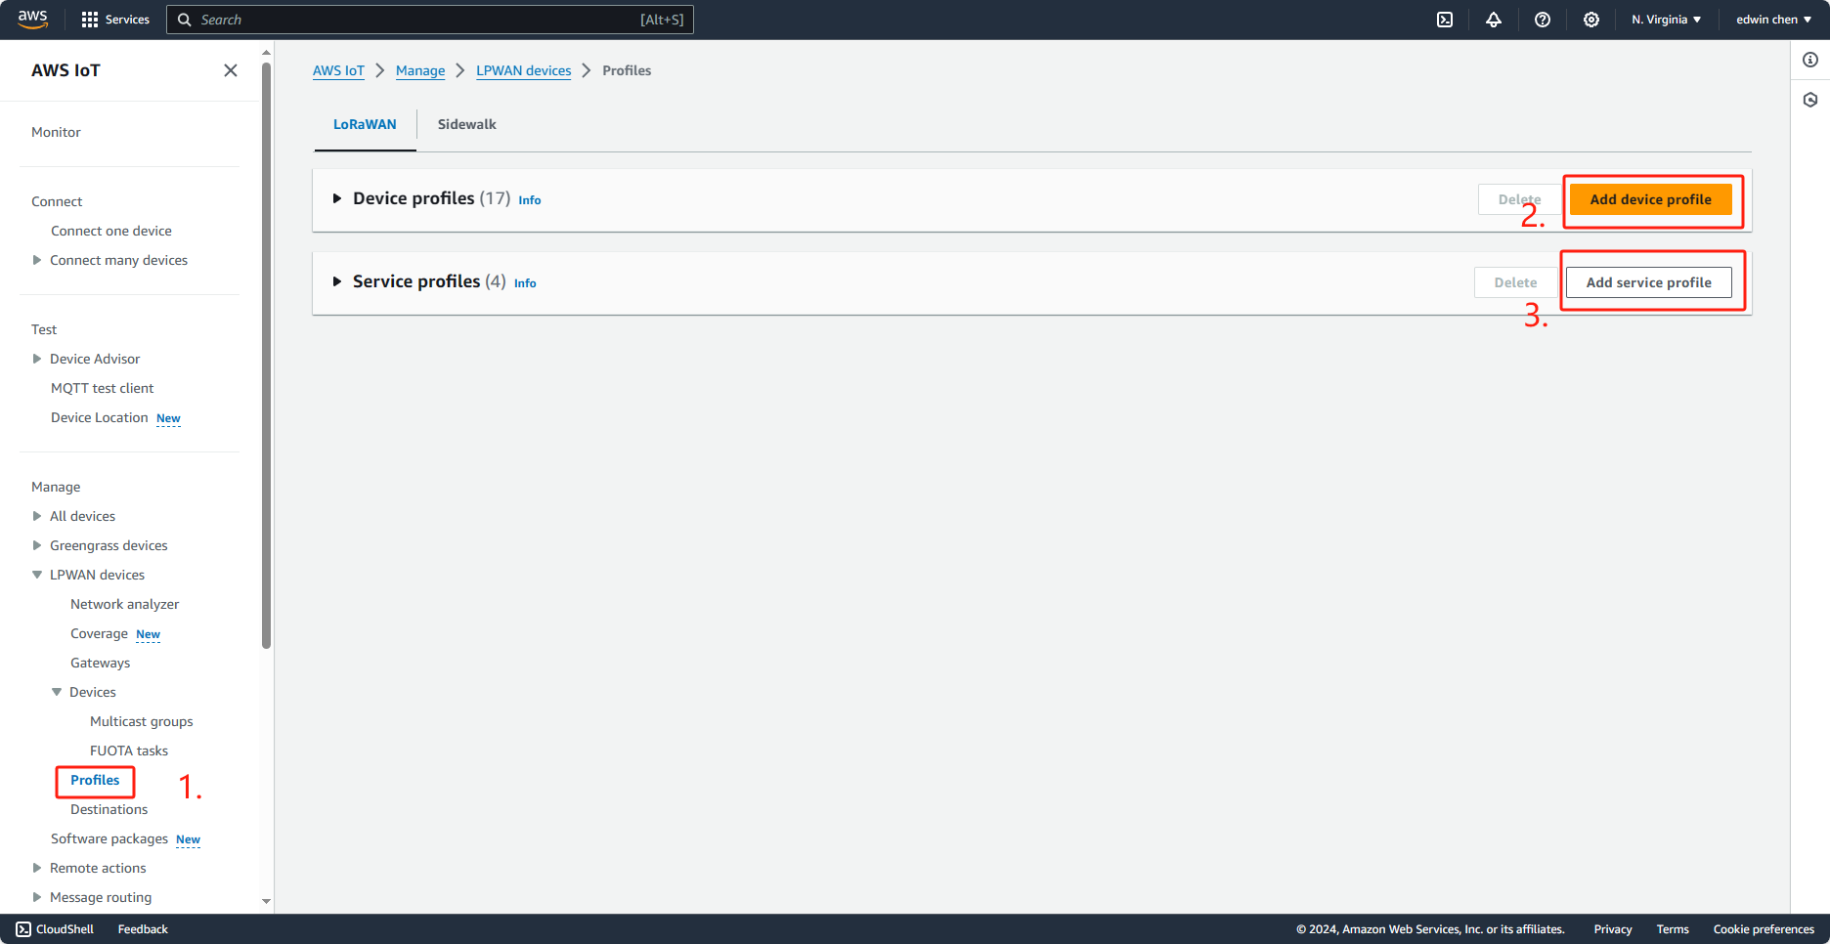Open the hexagon tools icon on right edge
Image resolution: width=1830 pixels, height=944 pixels.
coord(1810,100)
